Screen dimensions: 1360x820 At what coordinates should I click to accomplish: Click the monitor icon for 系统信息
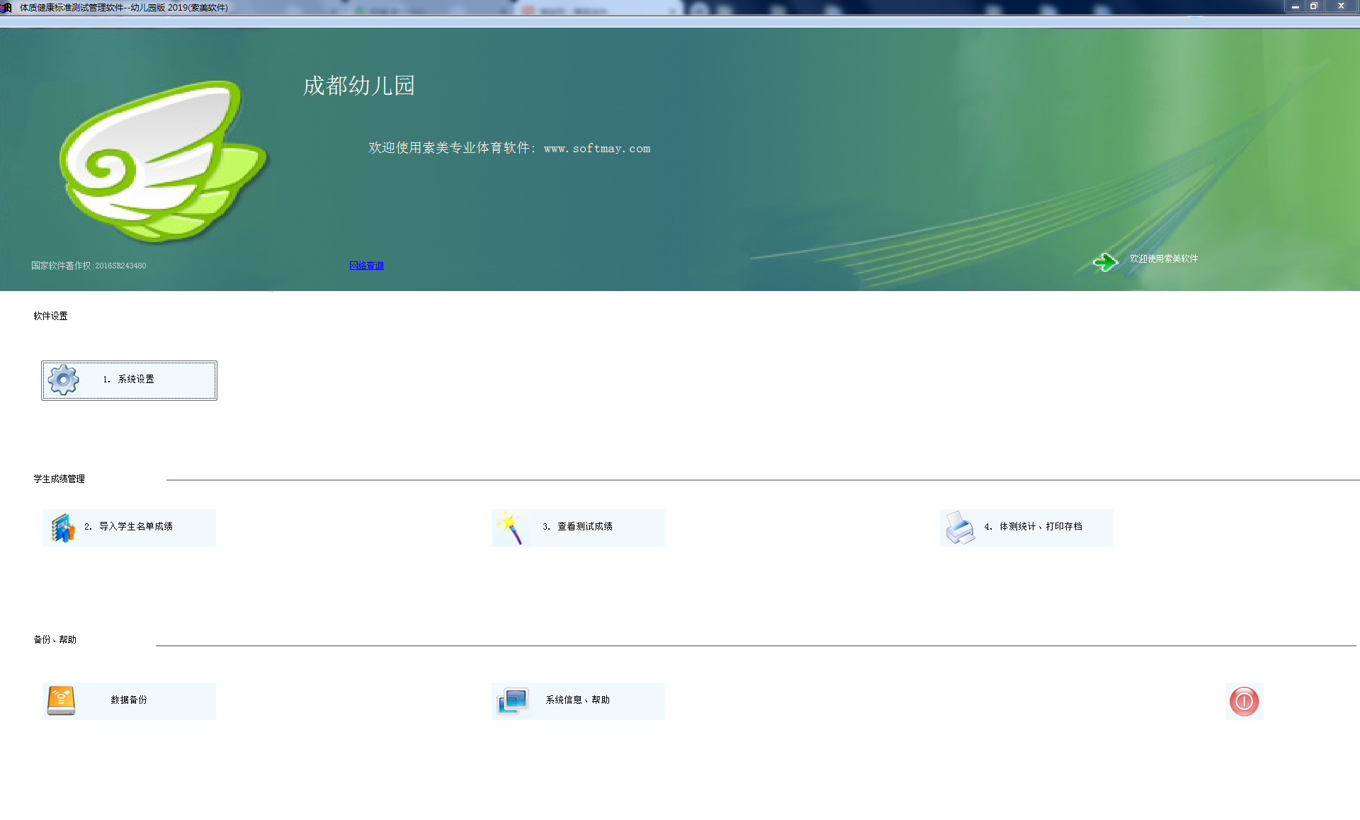[512, 701]
